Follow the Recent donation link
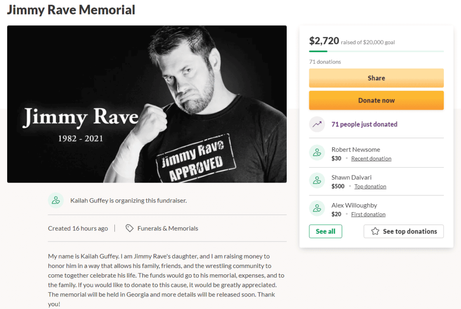This screenshot has height=309, width=461. (371, 159)
